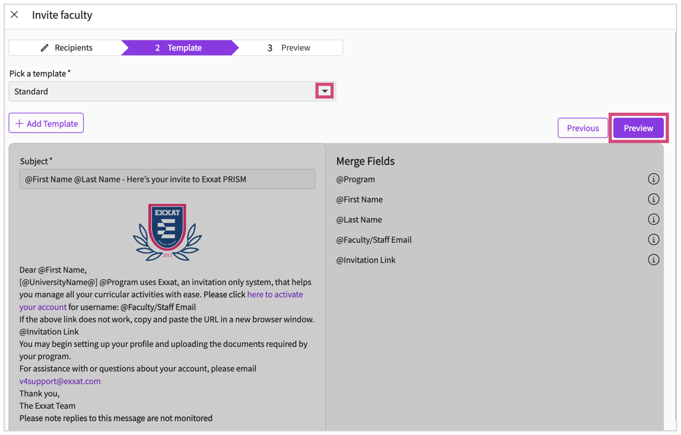Image resolution: width=681 pixels, height=435 pixels.
Task: Click the Add Template button
Action: (x=46, y=123)
